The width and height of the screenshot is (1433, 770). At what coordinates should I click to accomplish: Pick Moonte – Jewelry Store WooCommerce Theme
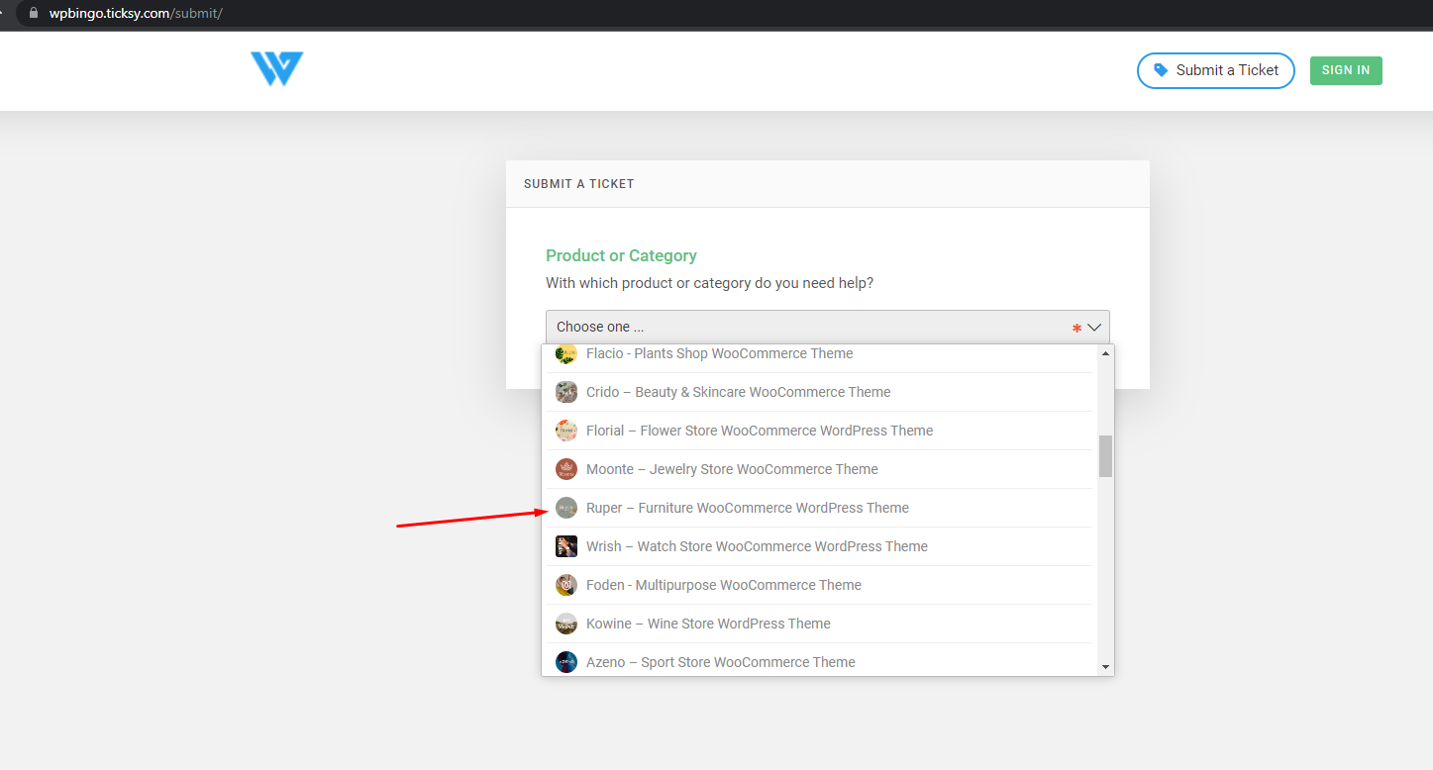[x=821, y=469]
